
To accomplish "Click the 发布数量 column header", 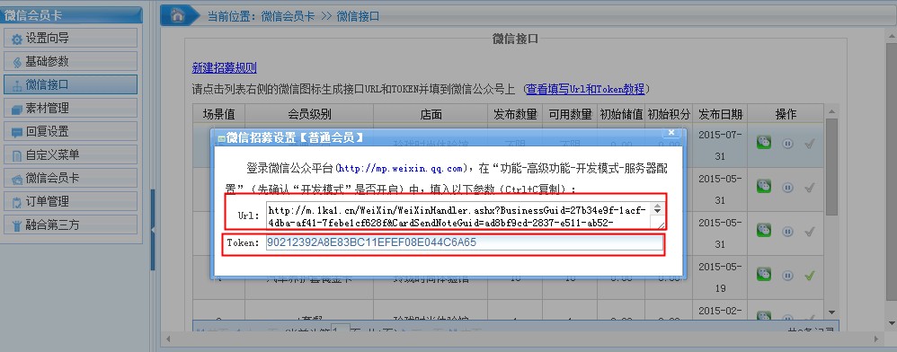I will [515, 114].
